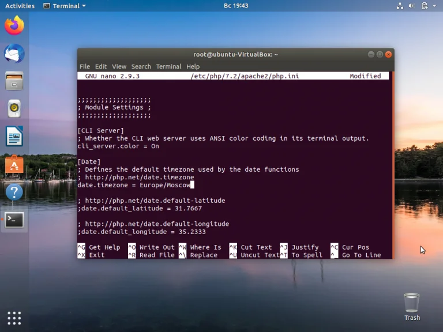Open the clock calendar dropdown
Image resolution: width=443 pixels, height=332 pixels.
tap(235, 6)
